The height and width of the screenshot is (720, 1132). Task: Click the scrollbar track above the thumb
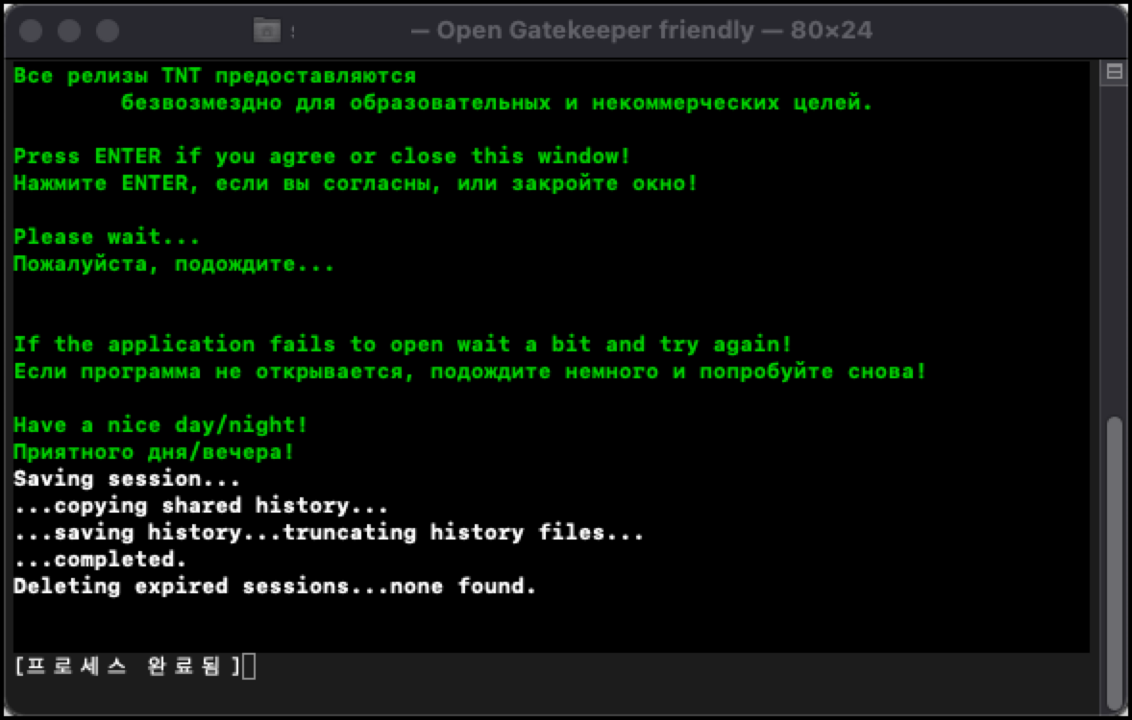[x=1116, y=240]
